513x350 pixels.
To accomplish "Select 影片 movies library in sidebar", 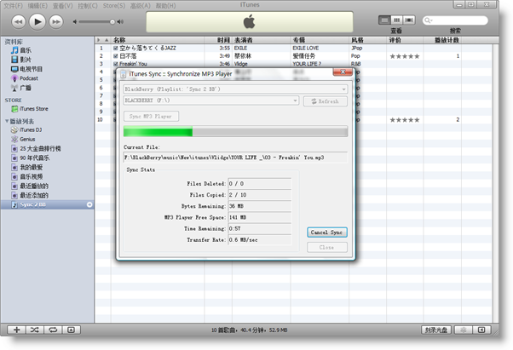I will point(26,60).
